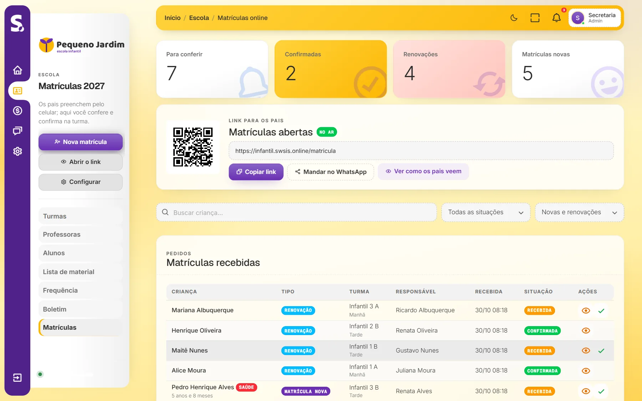Image resolution: width=642 pixels, height=401 pixels.
Task: Click the Abrir o link button
Action: 81,162
